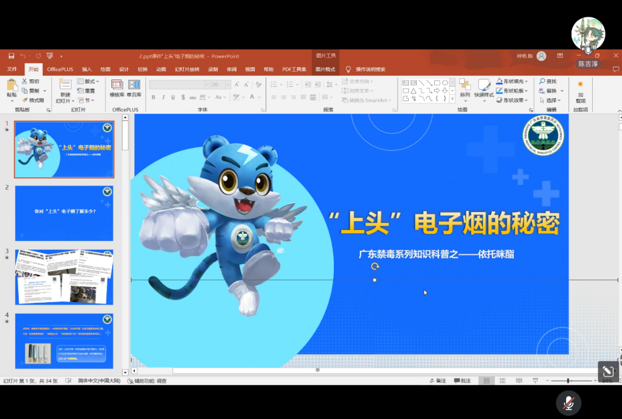Select slide 3 thumbnail with news clippings
The height and width of the screenshot is (419, 622).
[64, 277]
